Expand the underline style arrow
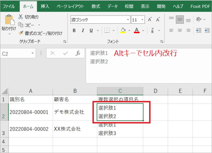 (98, 31)
